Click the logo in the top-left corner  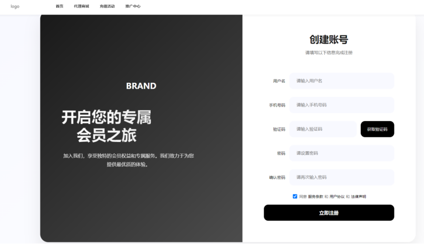15,7
